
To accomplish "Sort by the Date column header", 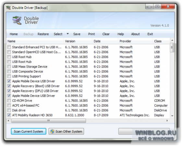I will (105, 41).
